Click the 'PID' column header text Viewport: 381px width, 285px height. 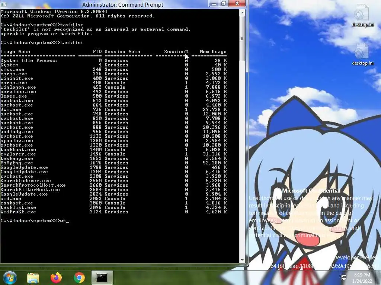coord(97,52)
